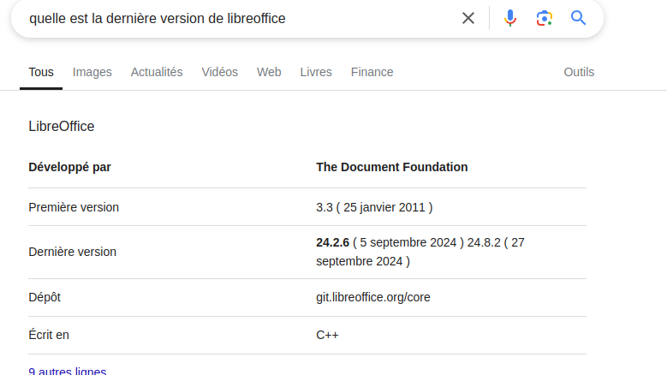Viewport: 667px width, 375px height.
Task: Click the LibreOffice table heading
Action: click(x=62, y=127)
